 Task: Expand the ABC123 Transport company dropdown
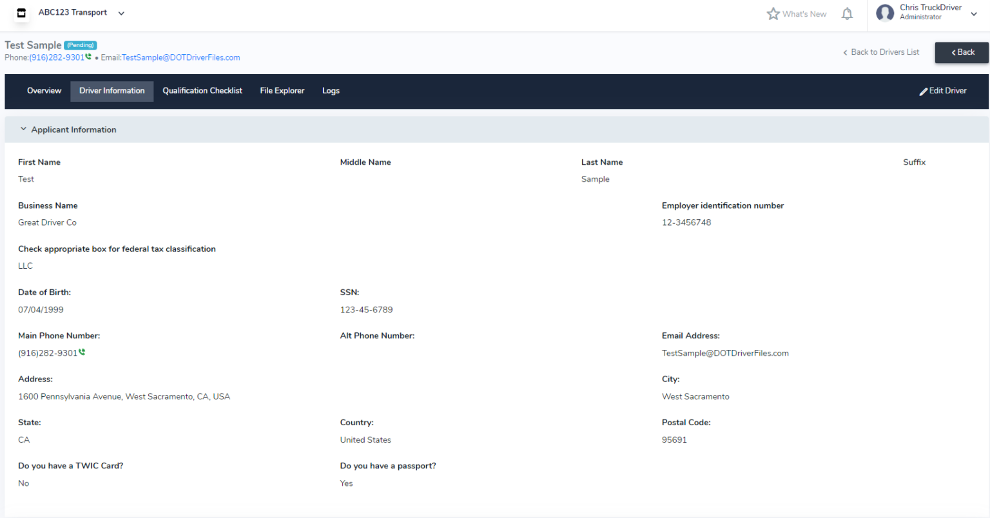point(121,12)
